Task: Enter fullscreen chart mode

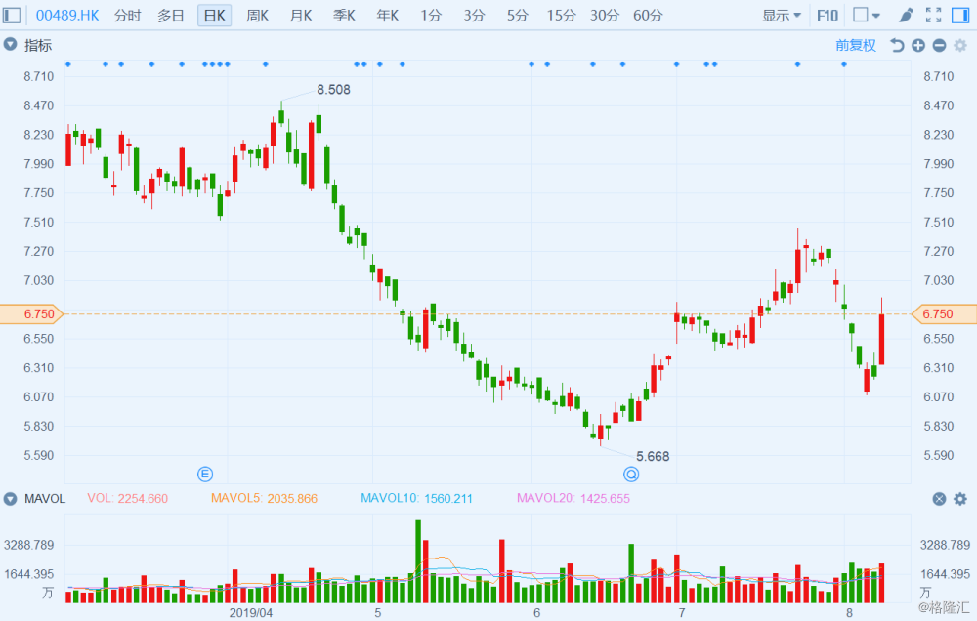Action: (933, 15)
